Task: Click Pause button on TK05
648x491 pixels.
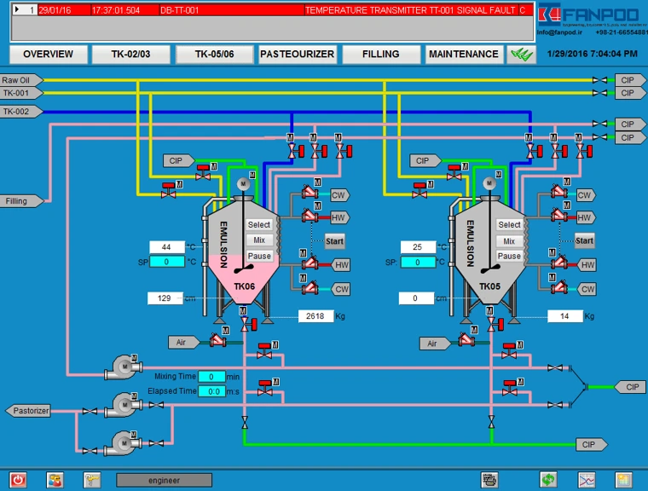Action: [x=509, y=256]
